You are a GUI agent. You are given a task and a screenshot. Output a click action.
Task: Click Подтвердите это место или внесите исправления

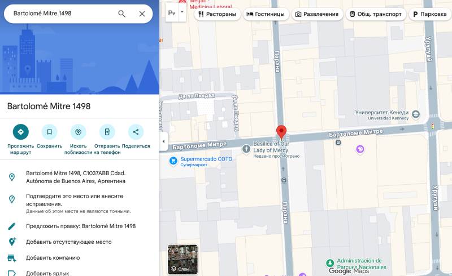(79, 203)
